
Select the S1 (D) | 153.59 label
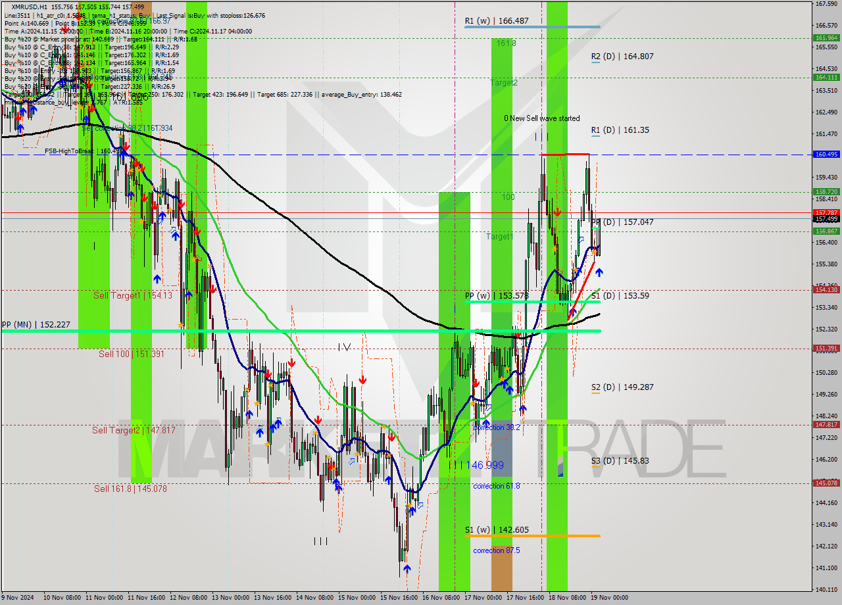click(x=620, y=296)
